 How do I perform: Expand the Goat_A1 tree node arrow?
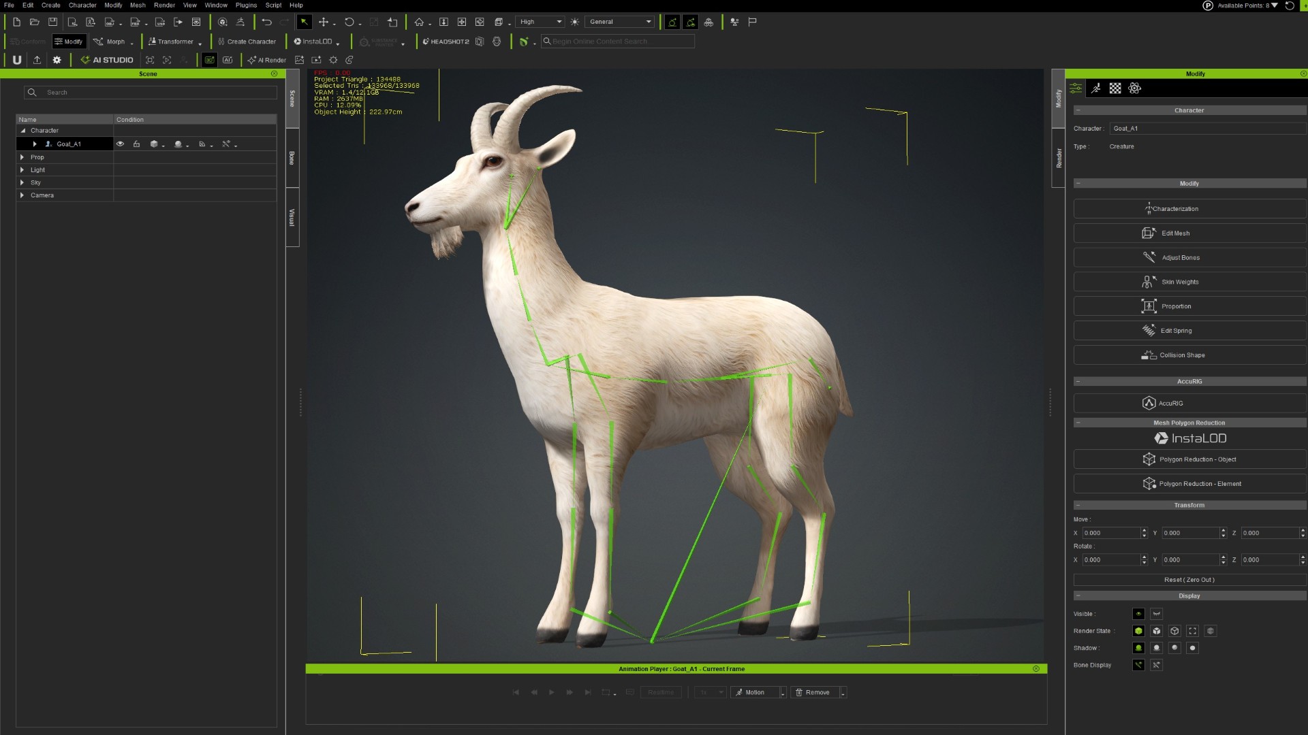tap(35, 144)
